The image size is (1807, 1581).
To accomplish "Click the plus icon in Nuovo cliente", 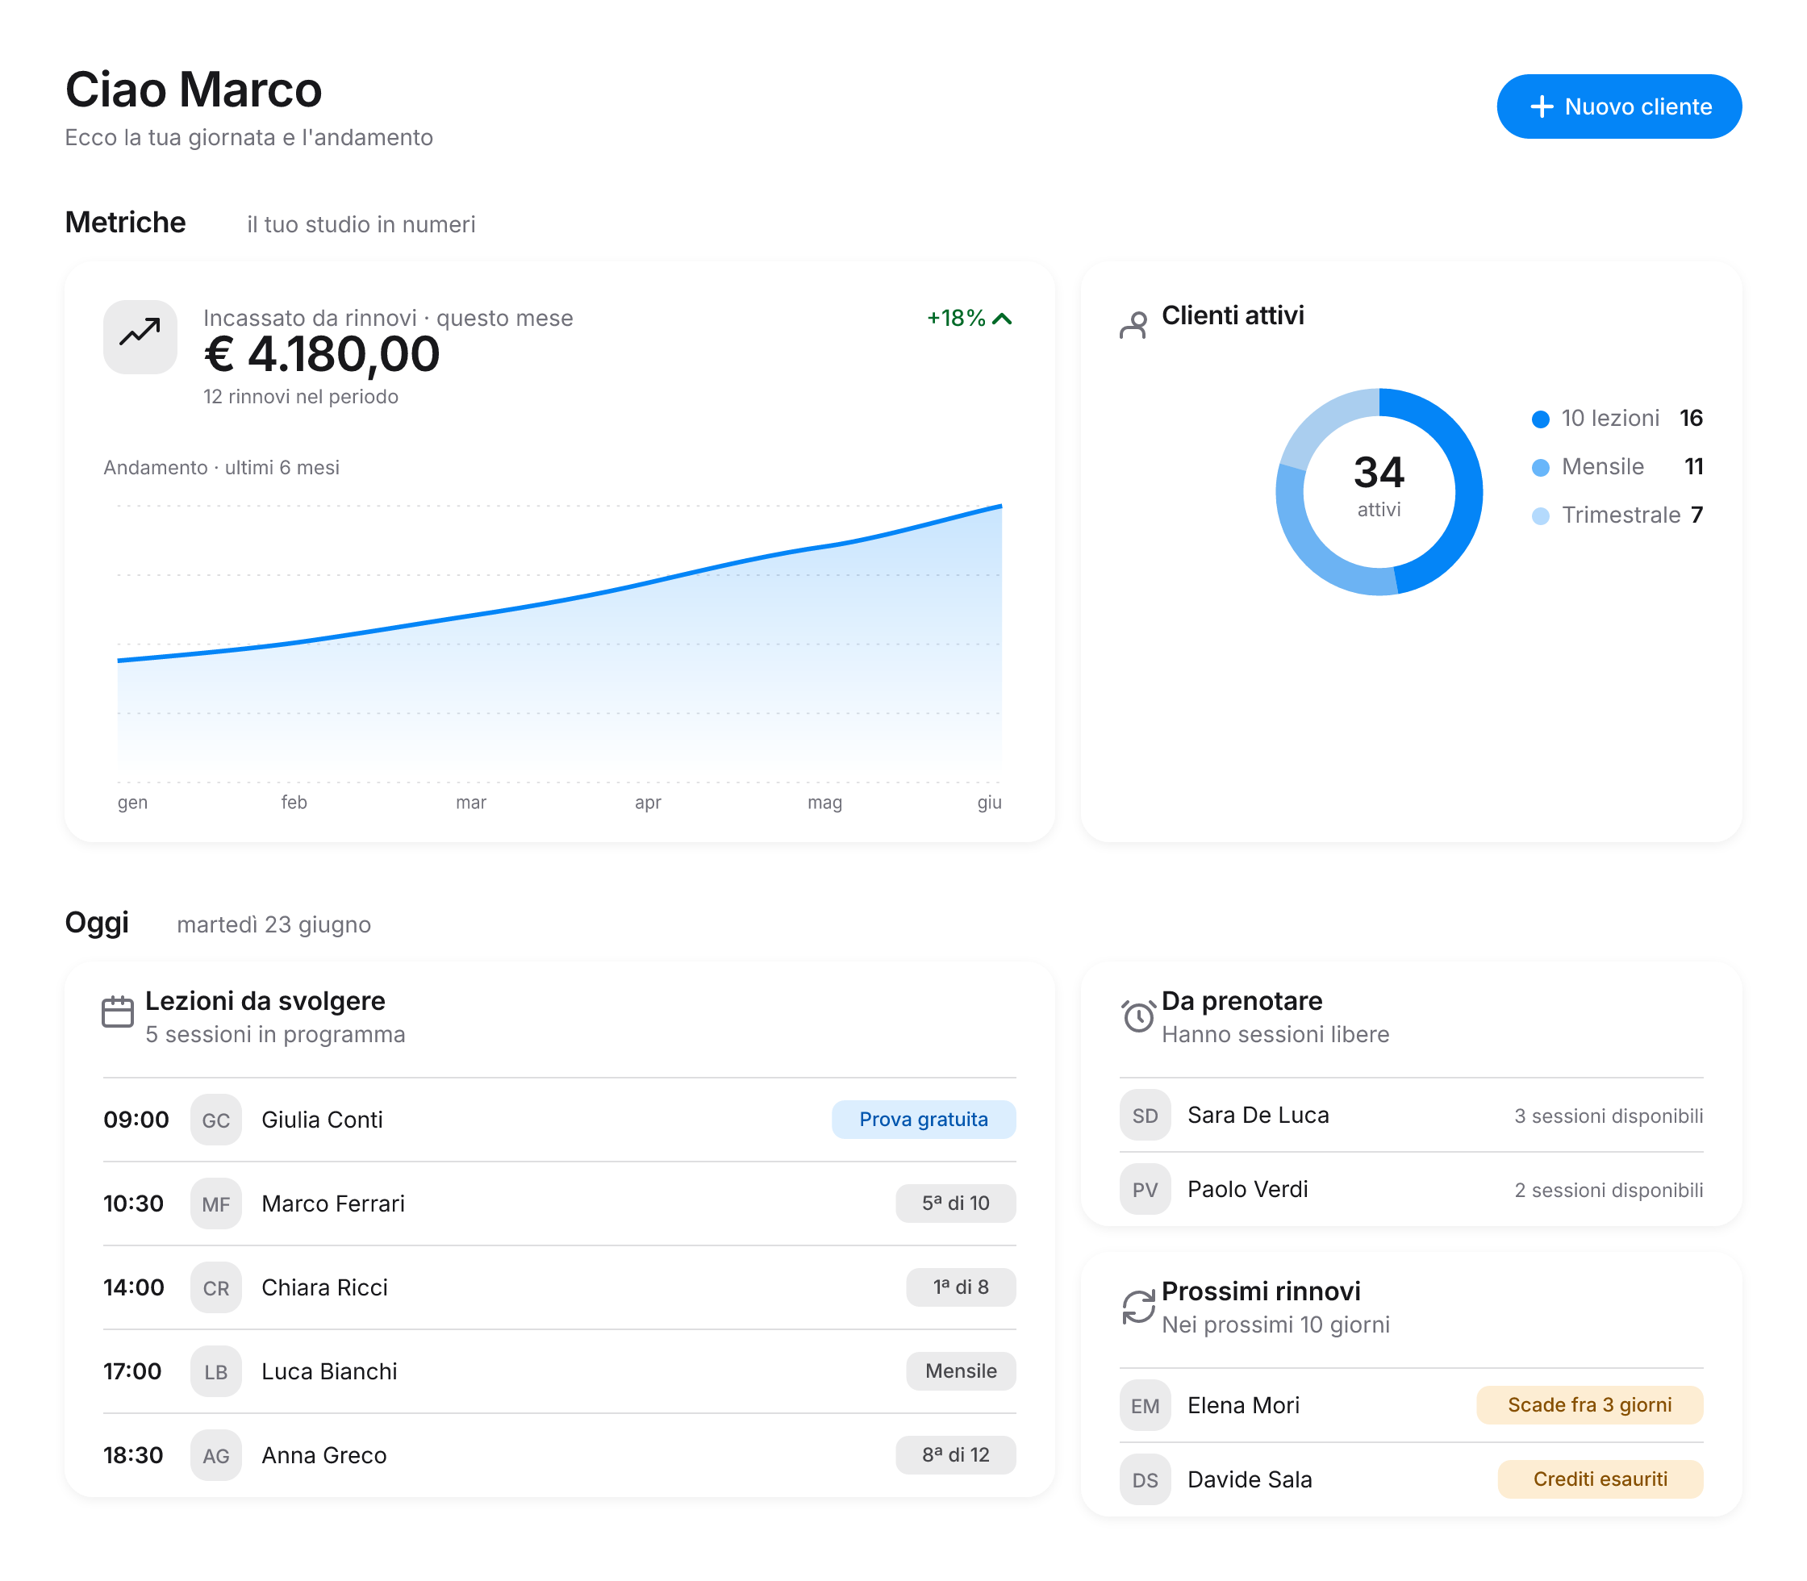I will [x=1542, y=106].
